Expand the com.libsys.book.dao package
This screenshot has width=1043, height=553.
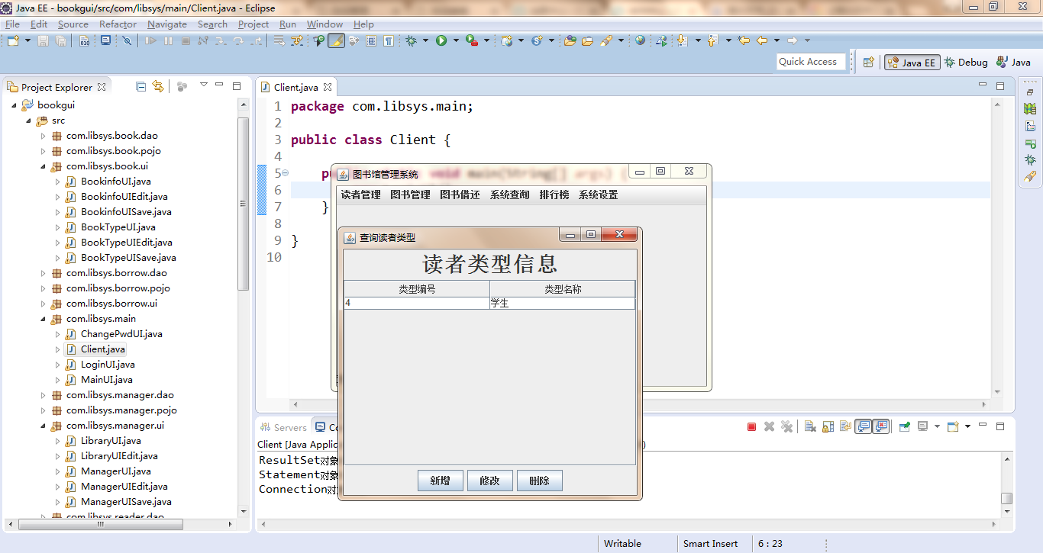pyautogui.click(x=44, y=136)
